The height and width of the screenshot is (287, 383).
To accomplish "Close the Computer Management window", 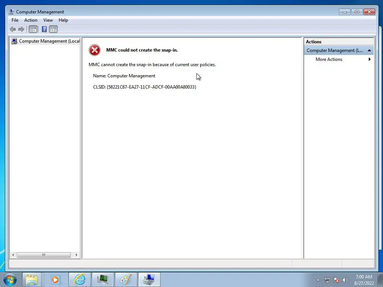I will click(x=369, y=12).
